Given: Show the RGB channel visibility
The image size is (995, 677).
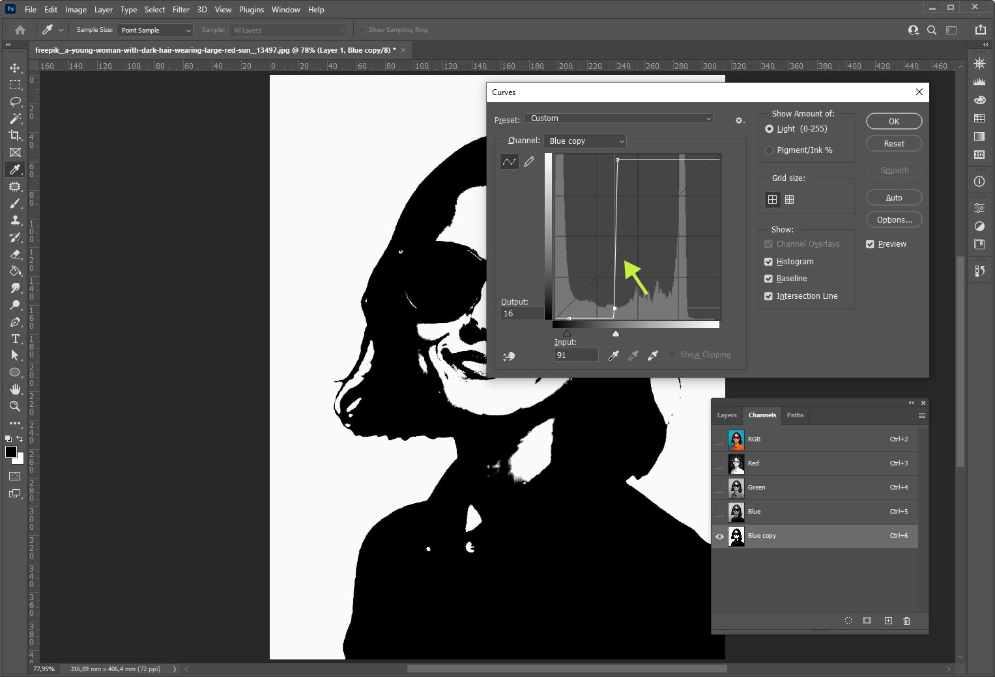Looking at the screenshot, I should point(719,440).
